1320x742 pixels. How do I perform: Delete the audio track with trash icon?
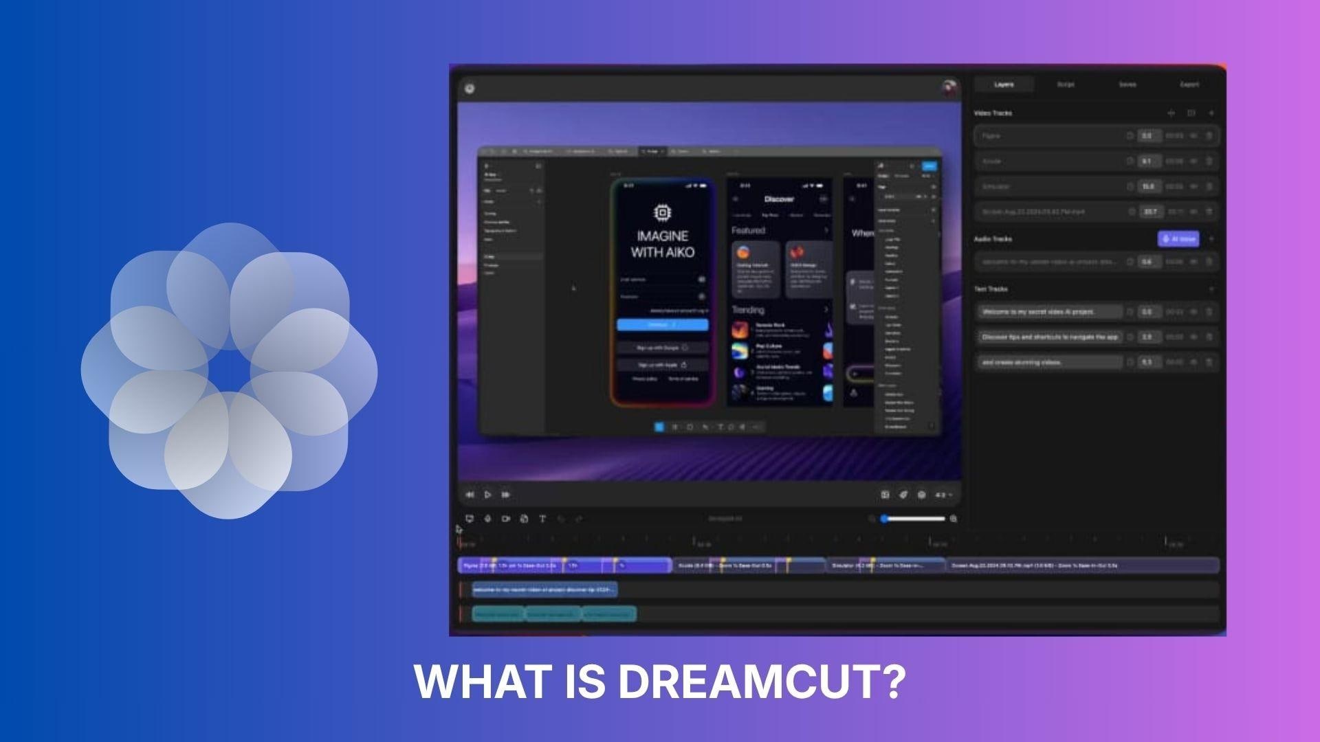click(x=1209, y=262)
